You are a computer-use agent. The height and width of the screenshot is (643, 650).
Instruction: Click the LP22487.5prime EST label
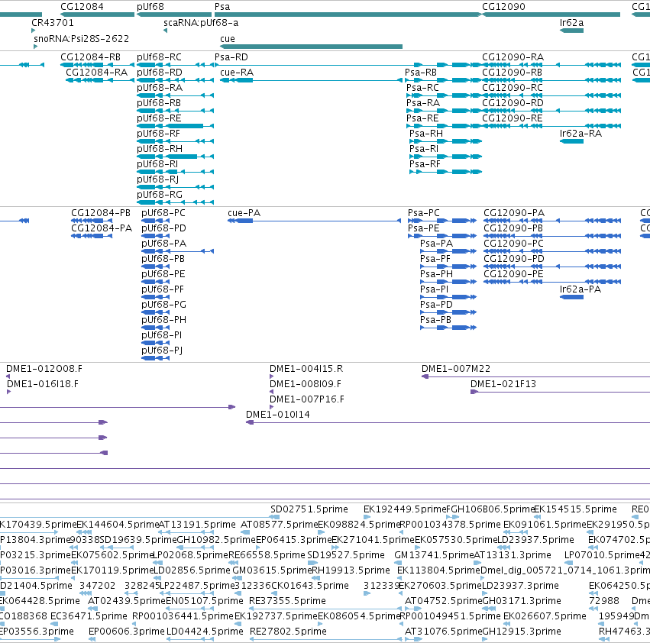[x=197, y=586]
